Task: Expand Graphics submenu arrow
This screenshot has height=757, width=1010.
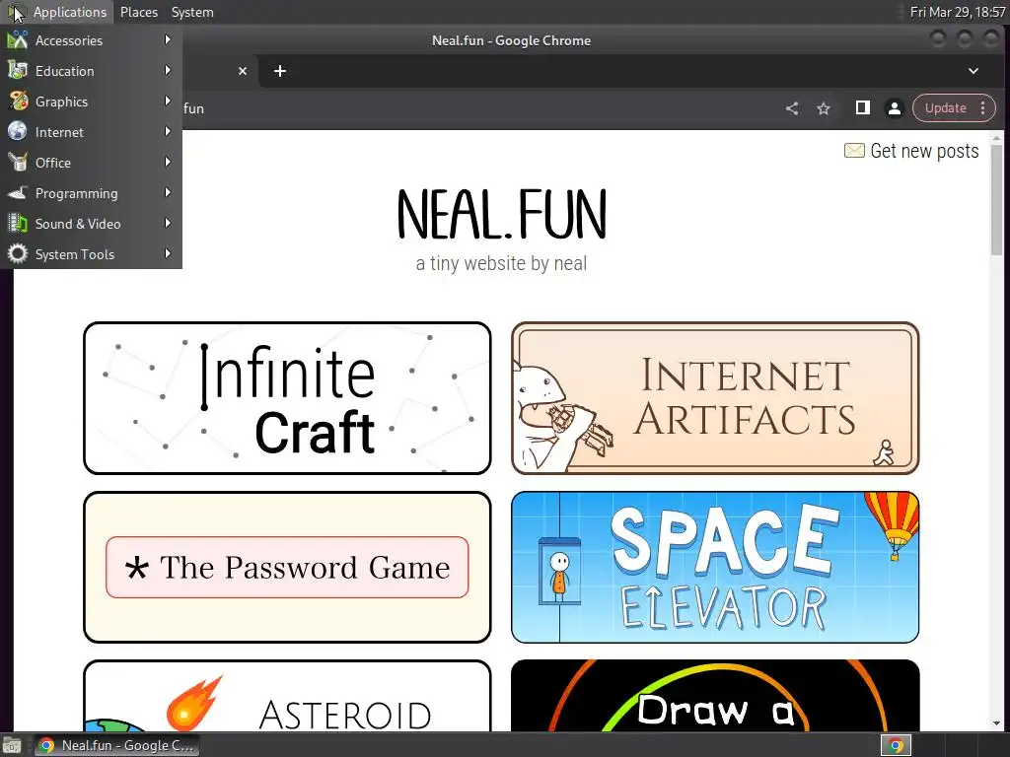Action: coord(168,102)
